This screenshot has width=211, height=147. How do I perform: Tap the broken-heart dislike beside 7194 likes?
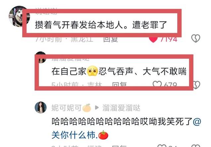pos(196,38)
